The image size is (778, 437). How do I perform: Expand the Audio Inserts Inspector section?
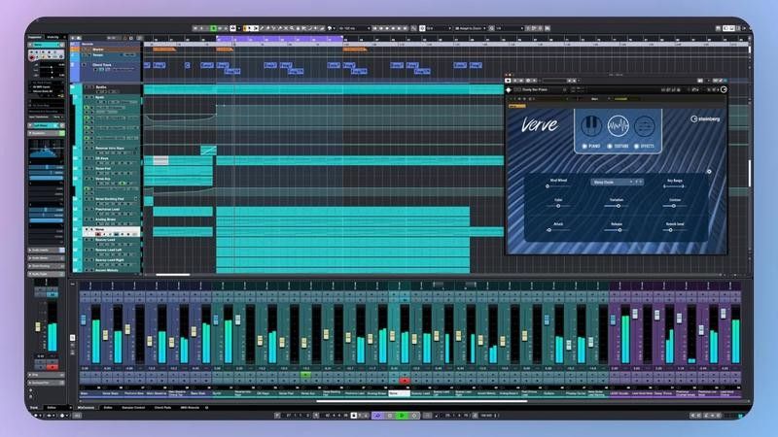click(46, 251)
